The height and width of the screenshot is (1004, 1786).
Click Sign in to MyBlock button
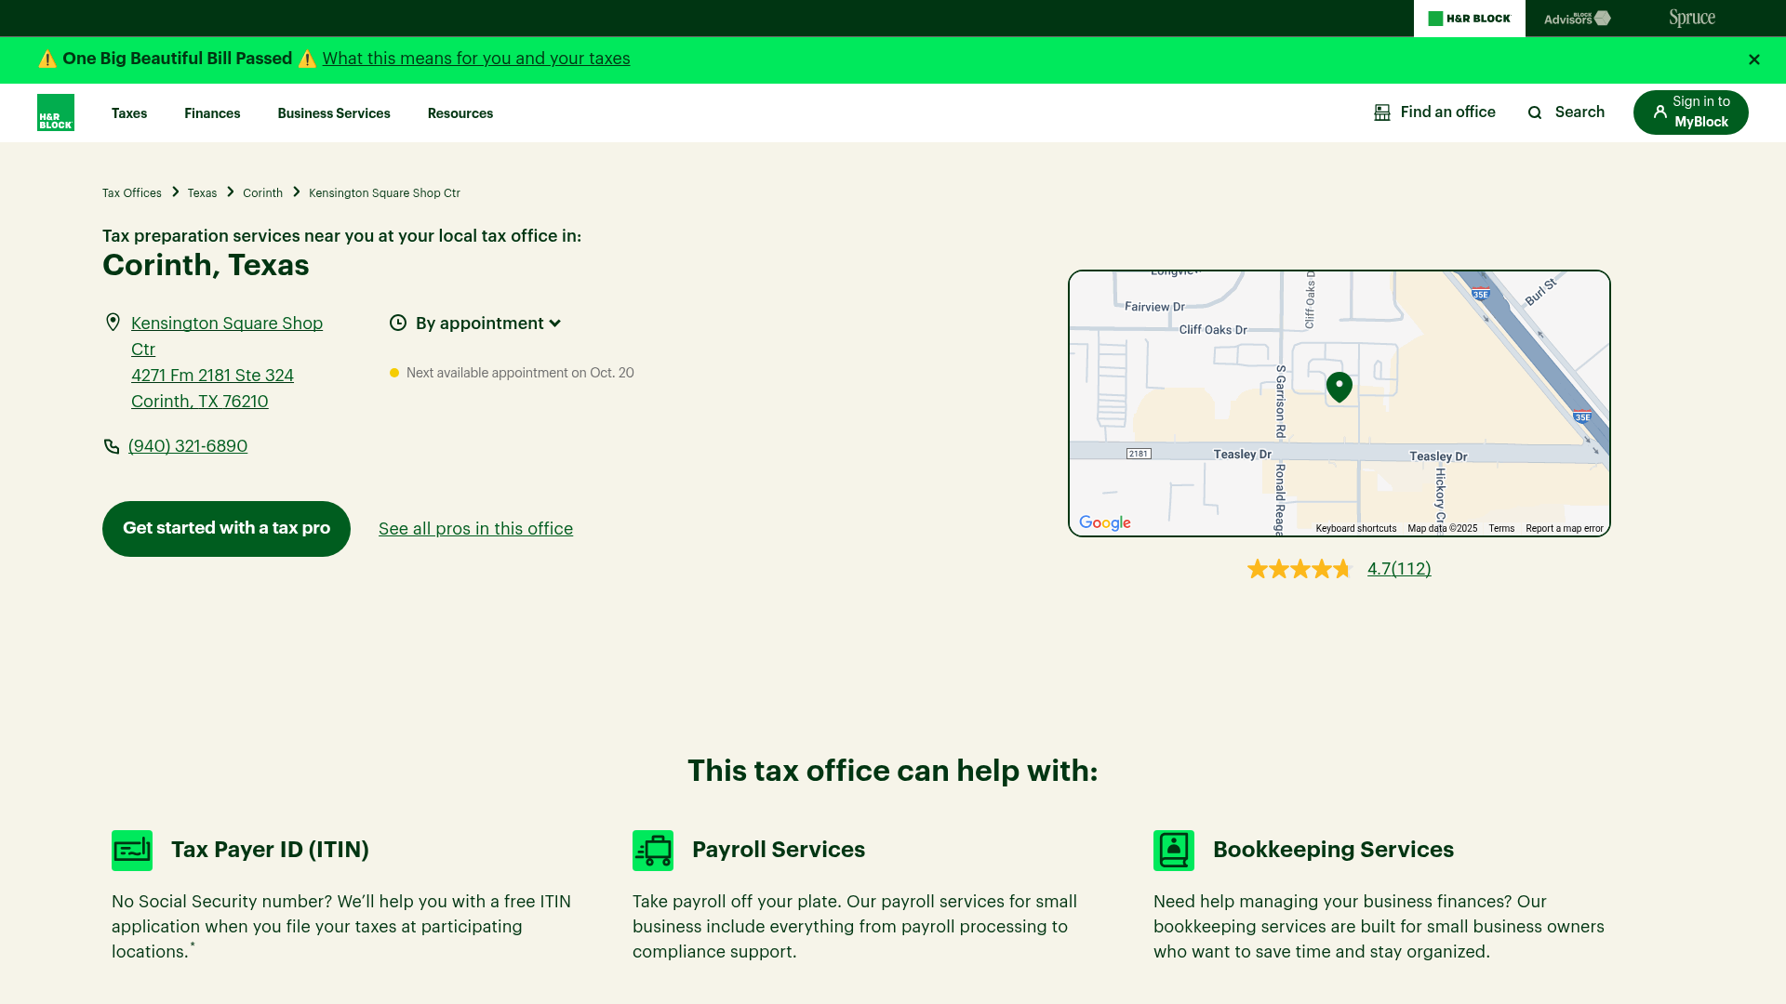click(1690, 112)
